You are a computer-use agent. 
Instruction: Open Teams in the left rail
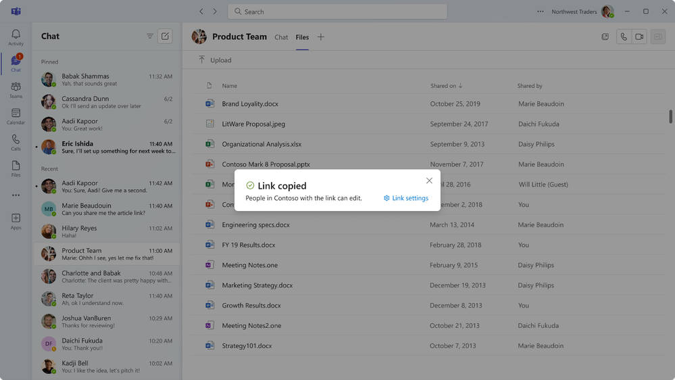pyautogui.click(x=16, y=90)
